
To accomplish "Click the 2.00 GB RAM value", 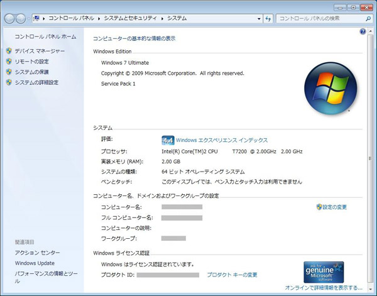I will (171, 162).
